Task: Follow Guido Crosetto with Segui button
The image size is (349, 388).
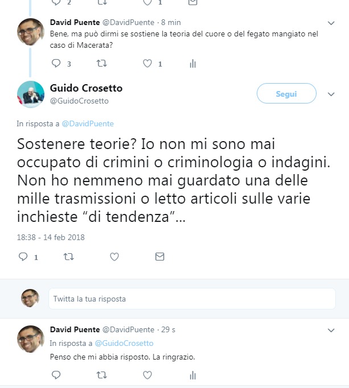Action: (x=286, y=93)
